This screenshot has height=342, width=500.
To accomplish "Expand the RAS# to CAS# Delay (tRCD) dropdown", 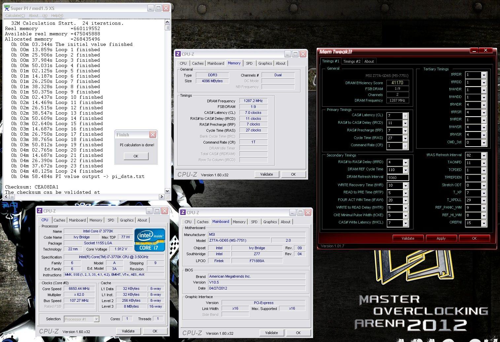I will [405, 123].
